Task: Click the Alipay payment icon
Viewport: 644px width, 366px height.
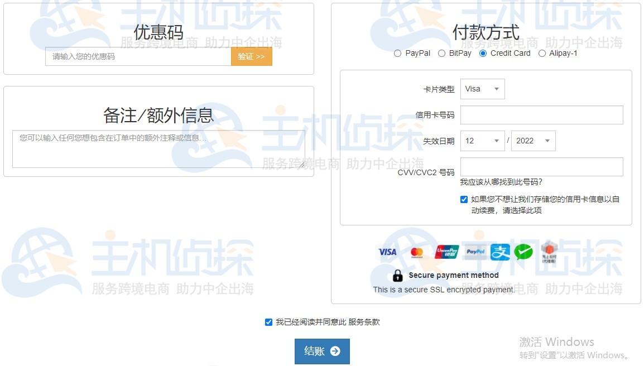Action: (x=499, y=252)
